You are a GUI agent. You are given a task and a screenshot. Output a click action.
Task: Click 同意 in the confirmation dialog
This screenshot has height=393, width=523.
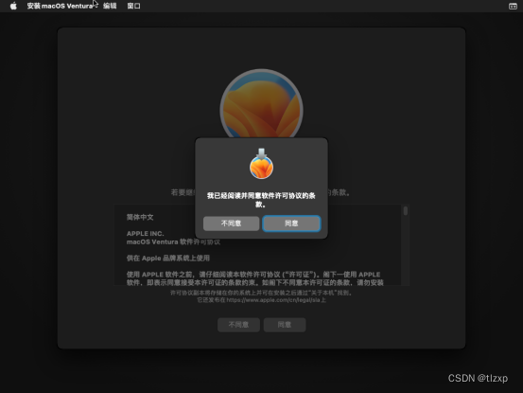291,223
